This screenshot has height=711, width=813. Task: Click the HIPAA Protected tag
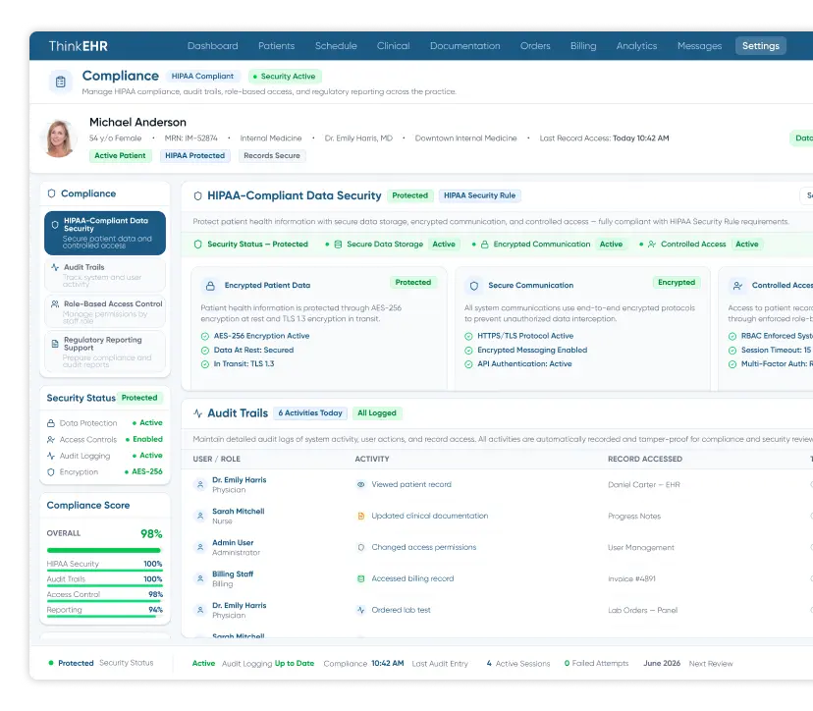(x=195, y=155)
